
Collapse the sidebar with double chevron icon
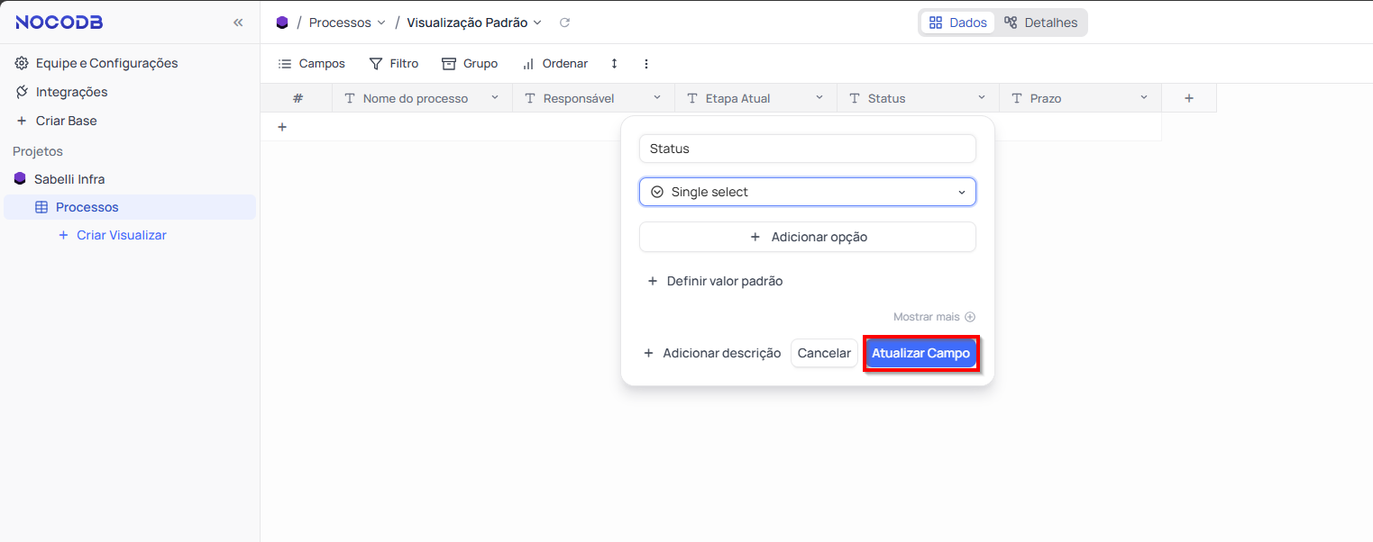click(238, 23)
